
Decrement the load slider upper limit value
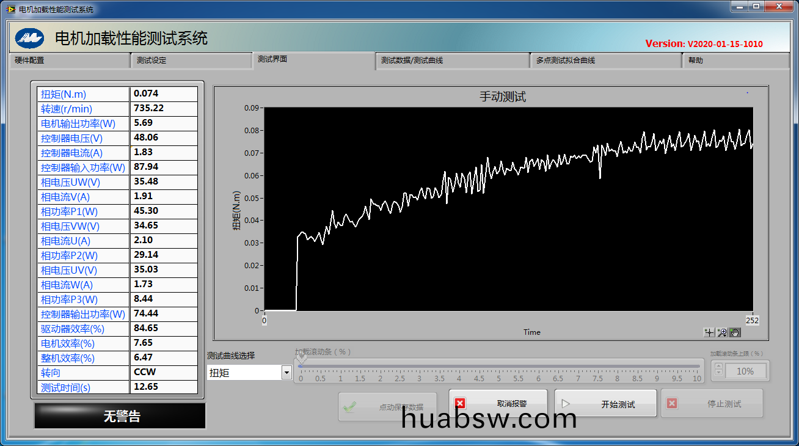click(x=718, y=373)
